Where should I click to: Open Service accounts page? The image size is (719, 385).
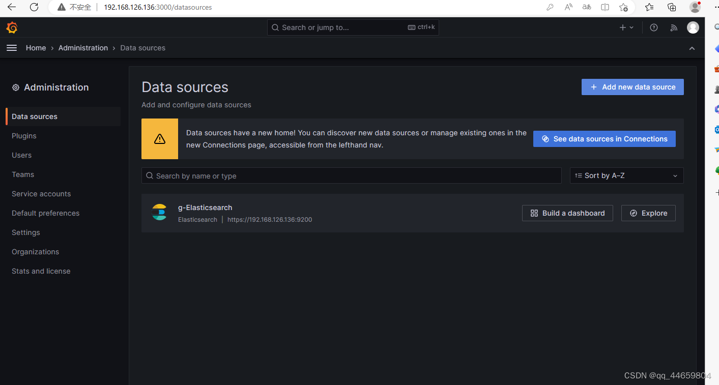click(41, 194)
